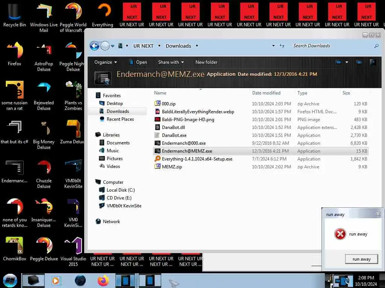Open recent locations dropdown next to navigation arrows
385x288 pixels.
[x=112, y=46]
